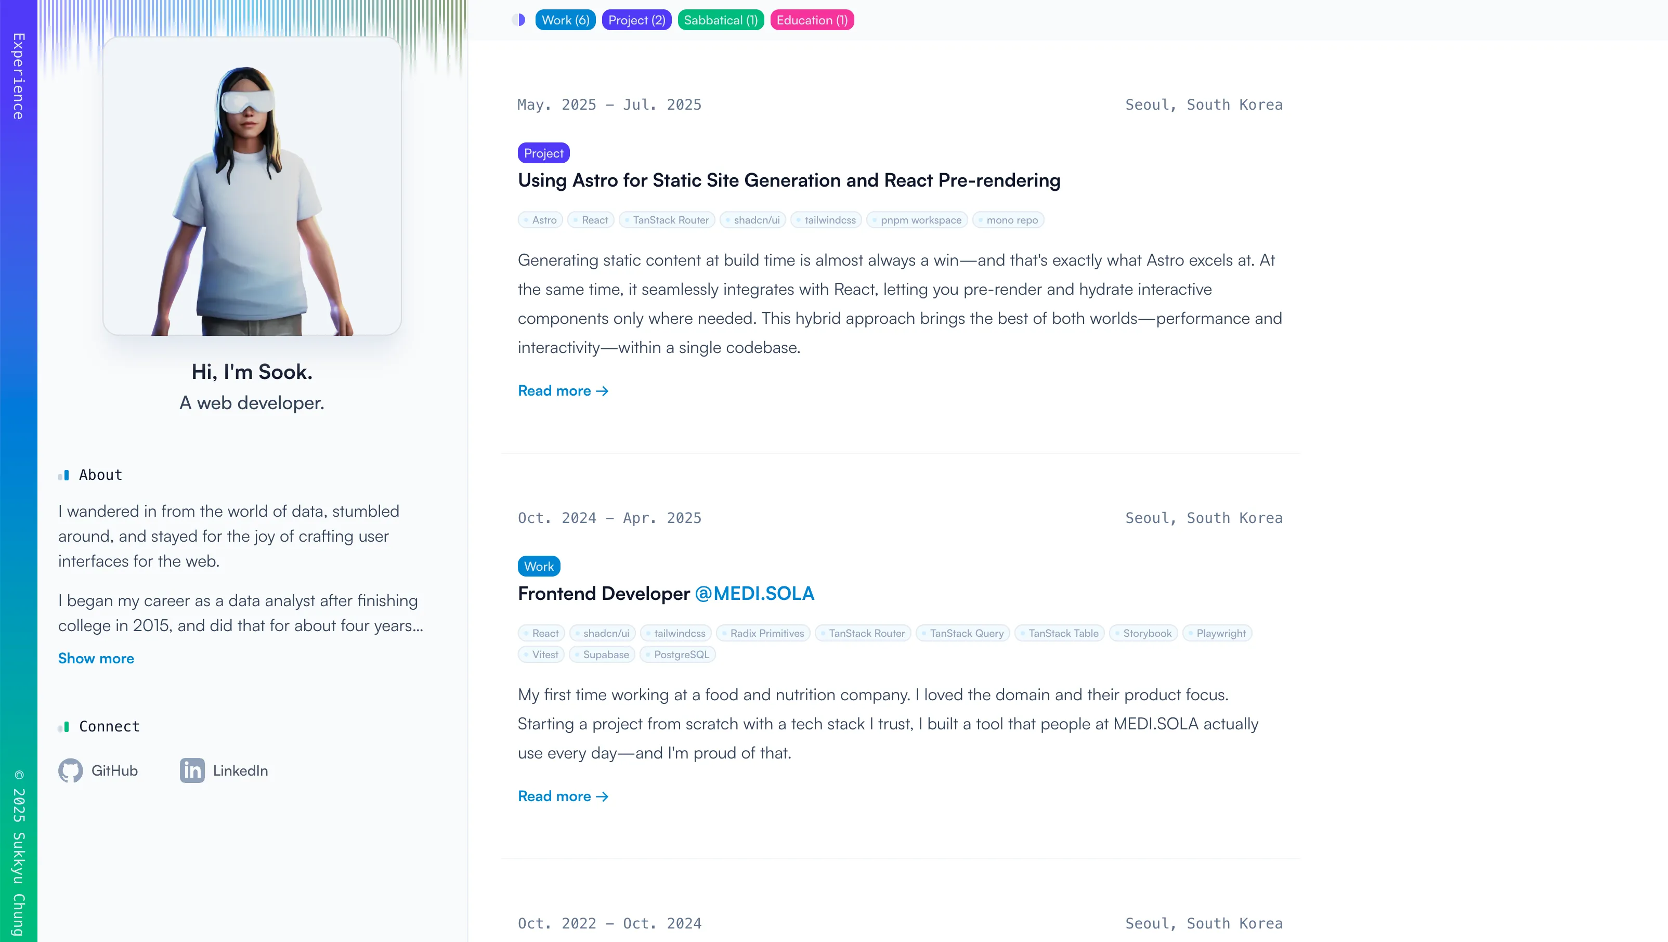The image size is (1668, 942).
Task: Click the avatar profile image
Action: pos(252,187)
